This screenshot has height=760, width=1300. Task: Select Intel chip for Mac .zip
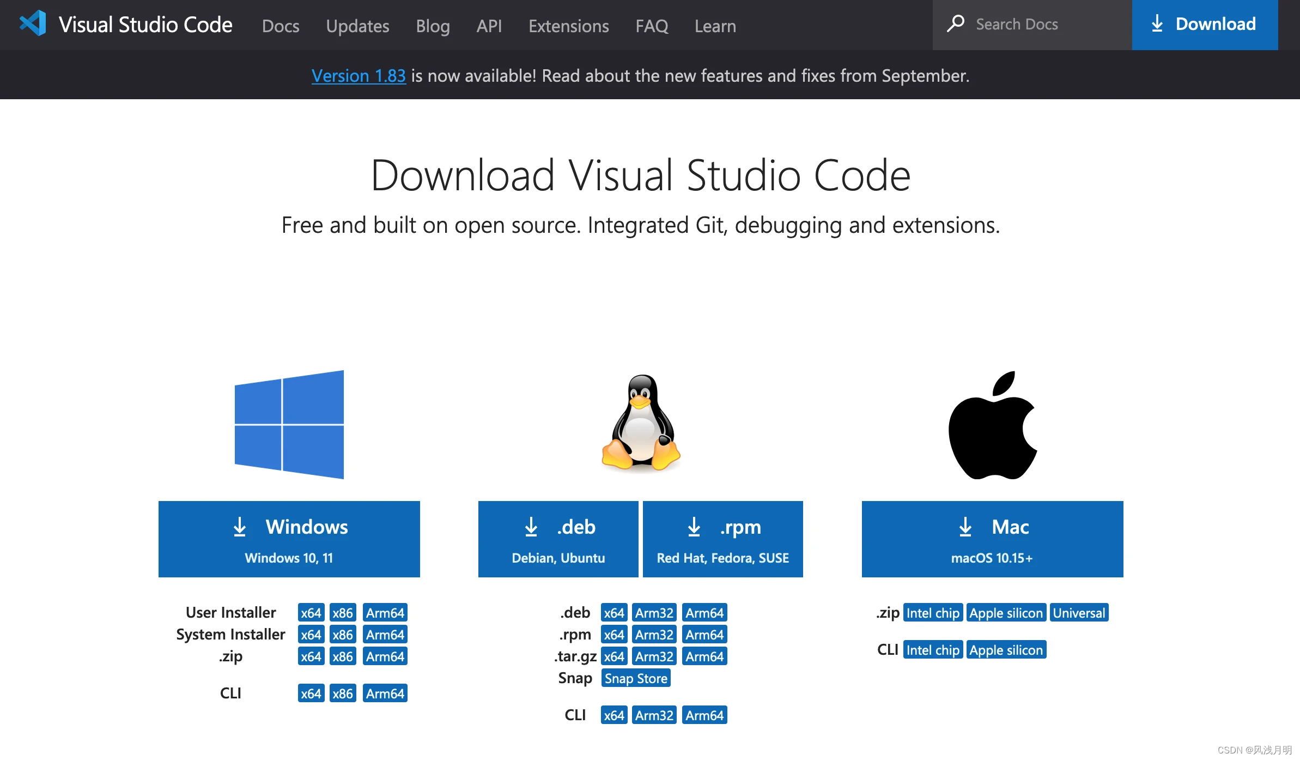pos(933,613)
